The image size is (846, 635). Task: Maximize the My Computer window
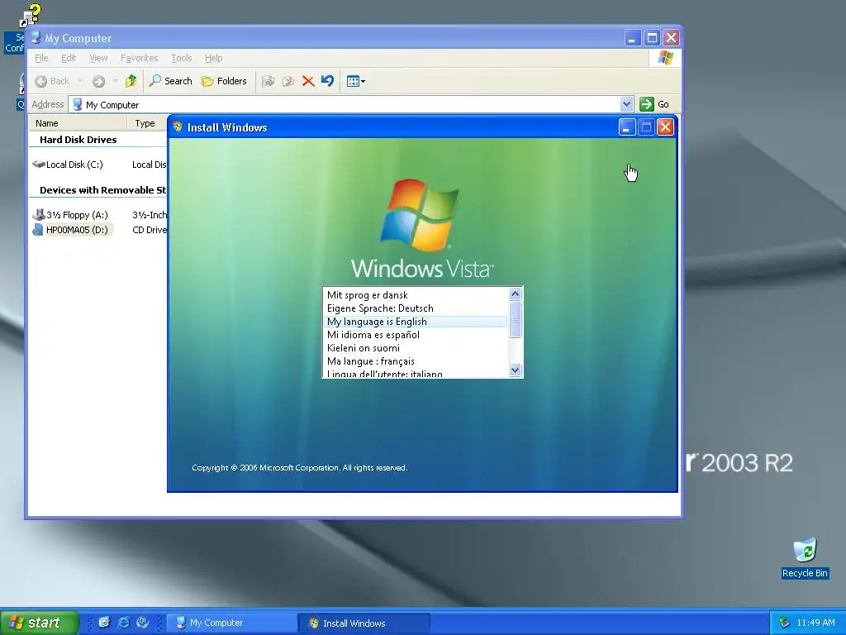pyautogui.click(x=652, y=38)
